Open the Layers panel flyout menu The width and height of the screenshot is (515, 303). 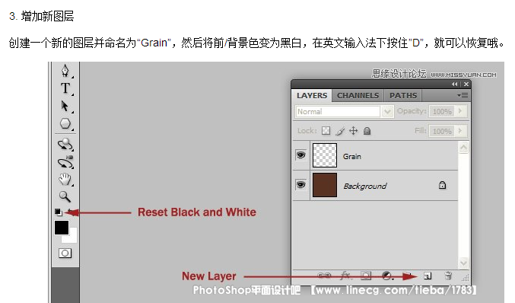point(463,96)
